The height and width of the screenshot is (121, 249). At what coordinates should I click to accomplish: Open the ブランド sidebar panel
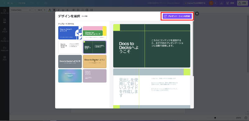[x=5, y=30]
